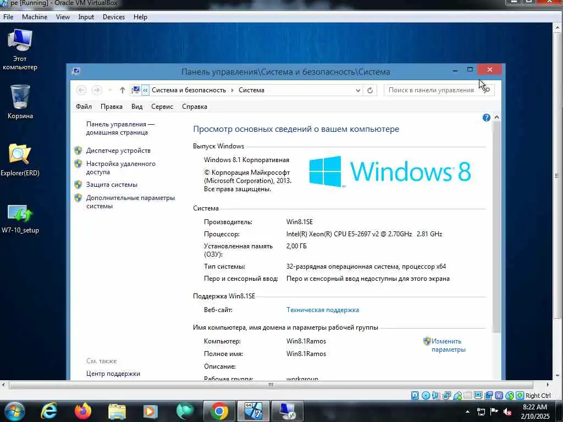The width and height of the screenshot is (563, 422).
Task: Open the Правка menu
Action: (x=111, y=107)
